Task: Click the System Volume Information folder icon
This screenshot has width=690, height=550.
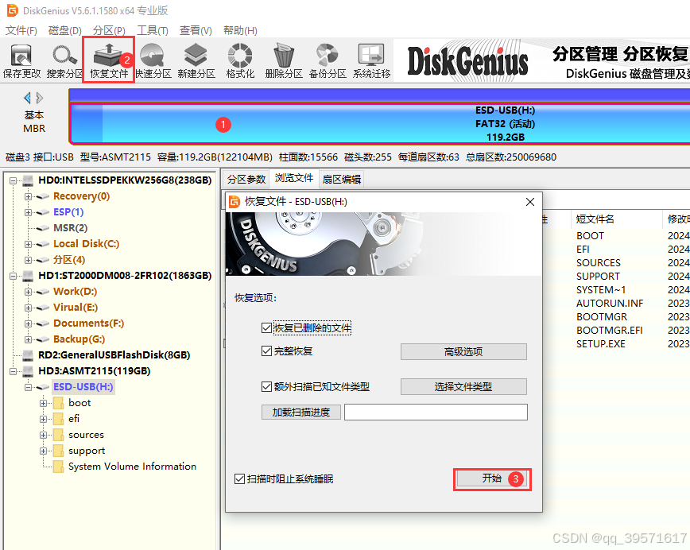Action: pos(58,467)
